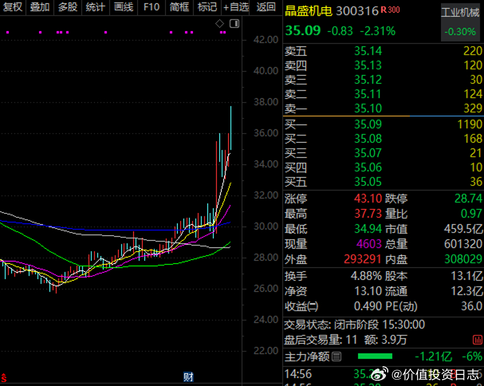Click 买一 volume 1190

pyautogui.click(x=469, y=124)
